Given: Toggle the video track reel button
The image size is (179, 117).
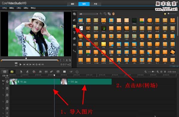Looking at the screenshot, I should point(7,81).
